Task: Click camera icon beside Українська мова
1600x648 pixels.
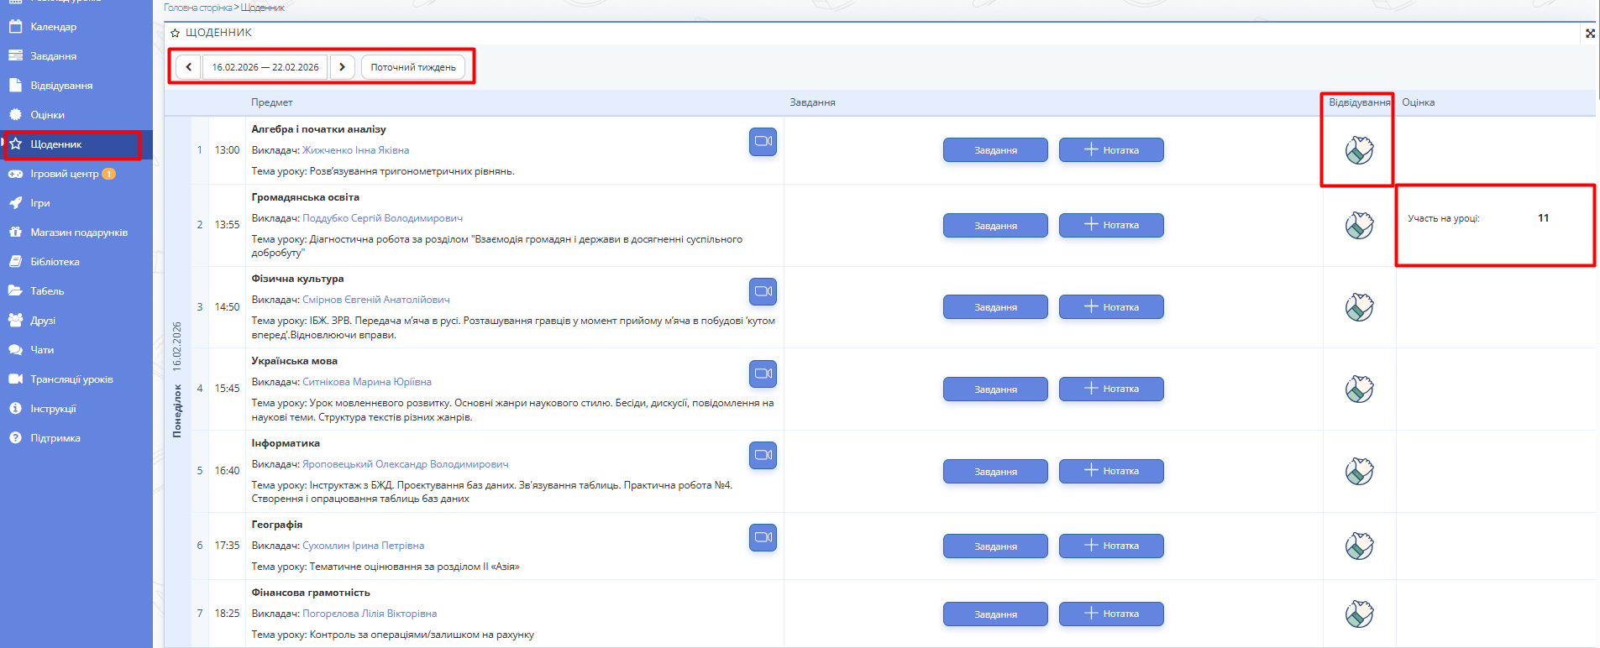Action: coord(763,374)
